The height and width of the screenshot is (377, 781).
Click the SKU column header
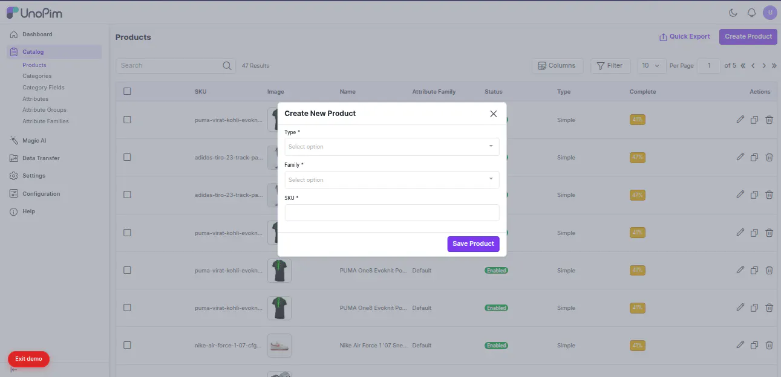(200, 92)
